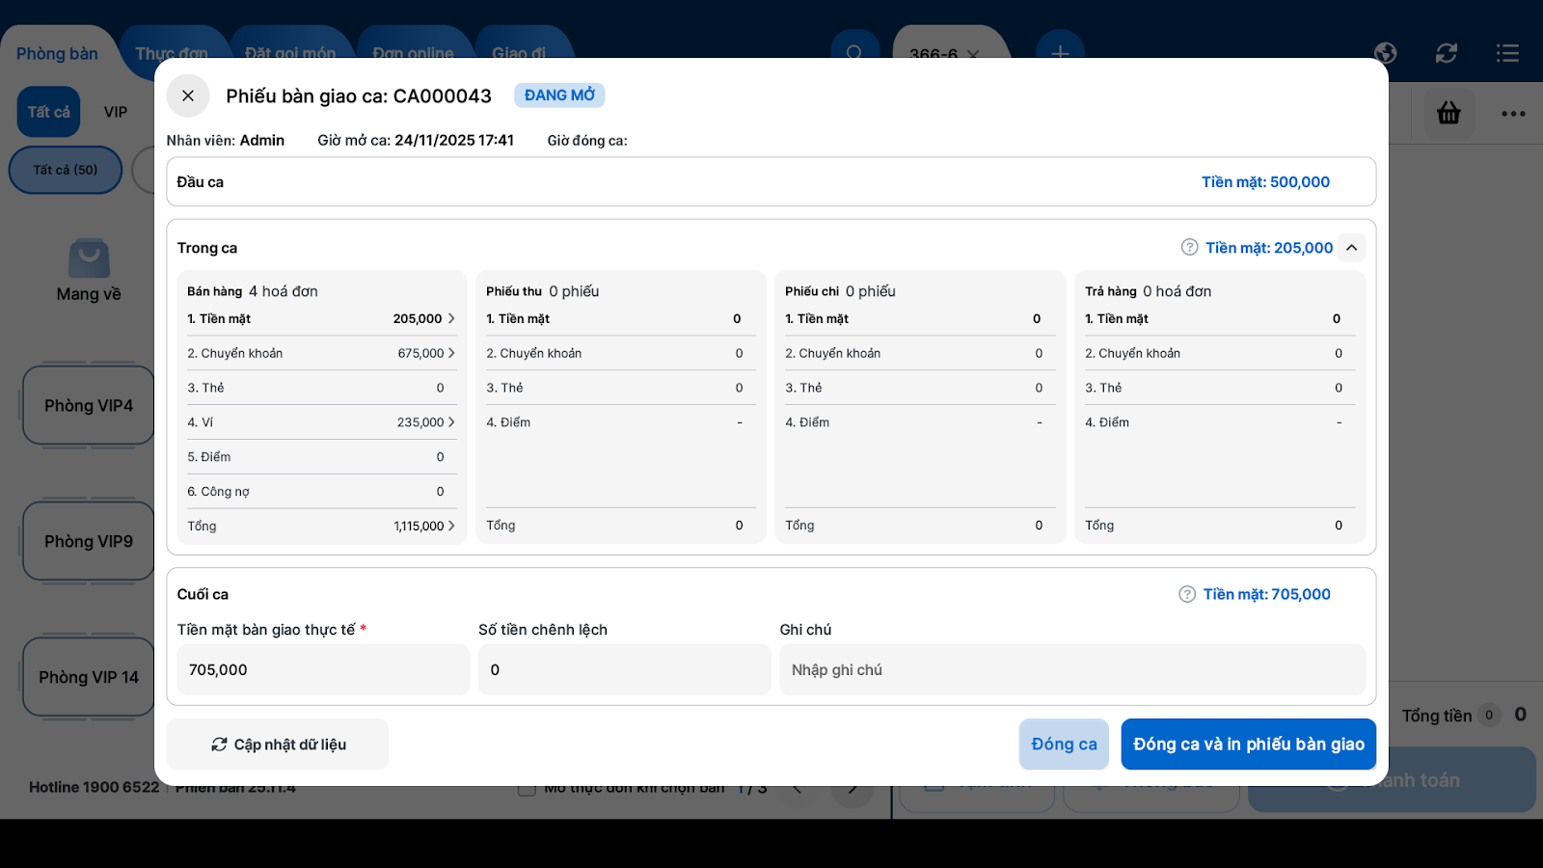This screenshot has height=868, width=1543.
Task: Click the Hotline 1900 6522 text
Action: (94, 787)
